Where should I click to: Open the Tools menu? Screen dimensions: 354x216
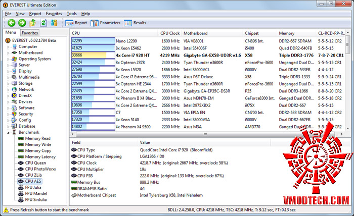(x=72, y=14)
